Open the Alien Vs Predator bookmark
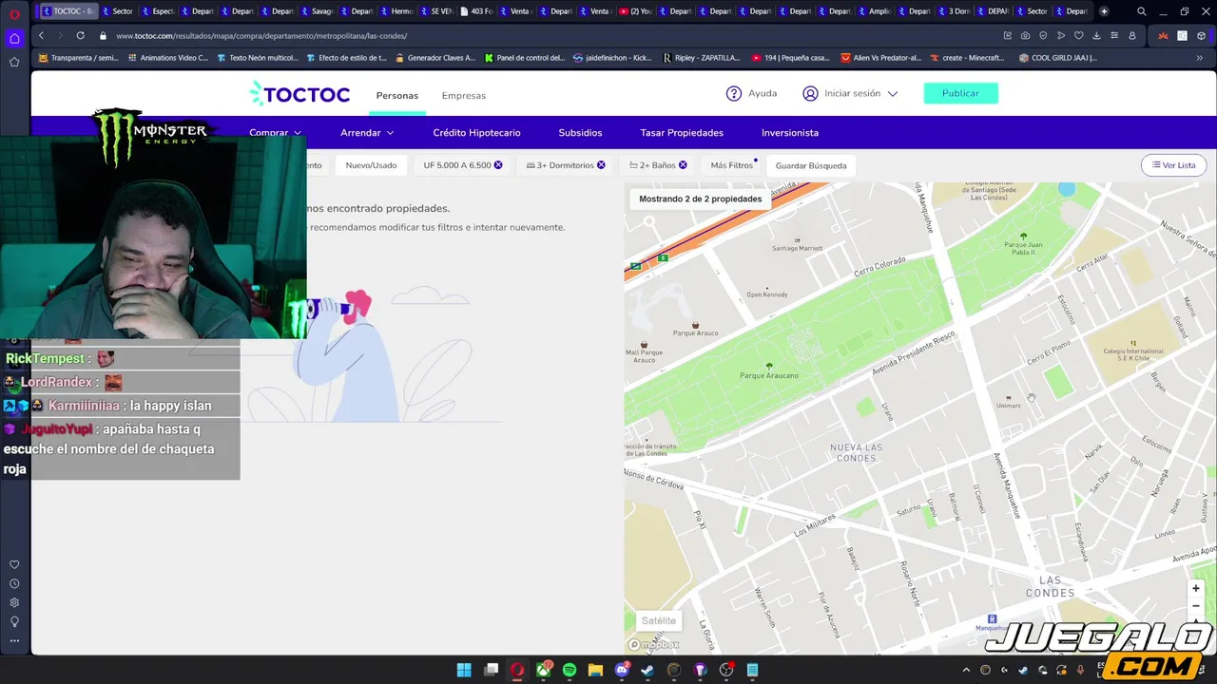This screenshot has height=684, width=1217. coord(881,58)
